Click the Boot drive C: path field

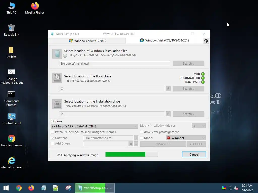[x=112, y=89]
